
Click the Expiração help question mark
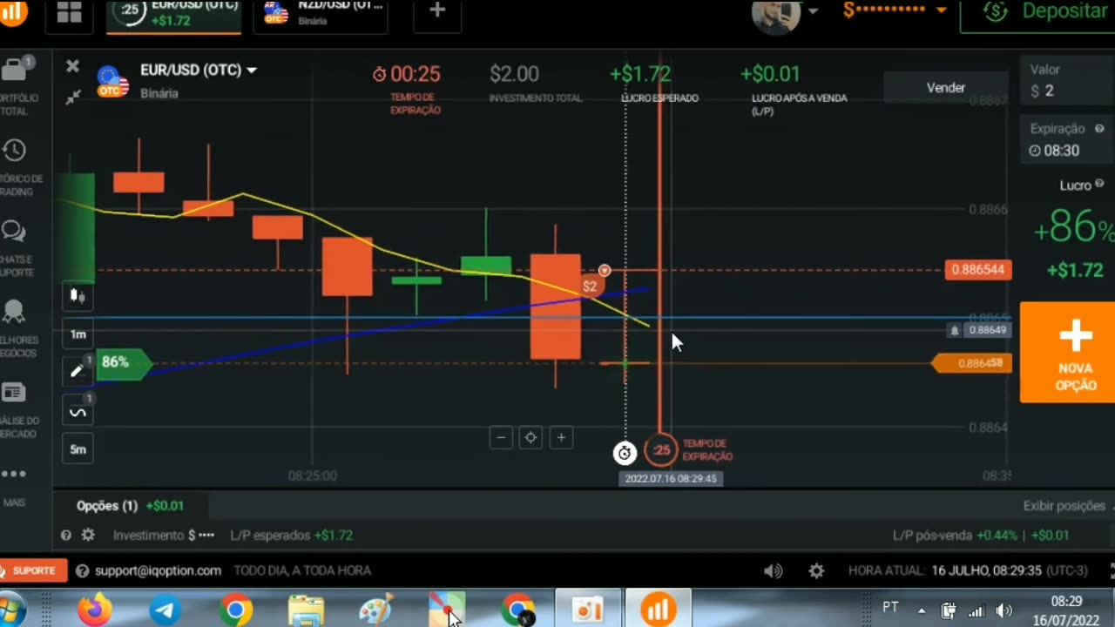tap(1099, 129)
